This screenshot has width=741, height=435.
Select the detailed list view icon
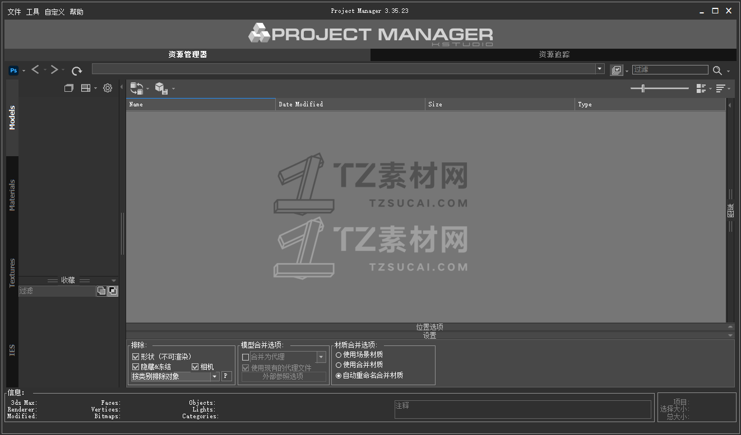702,88
